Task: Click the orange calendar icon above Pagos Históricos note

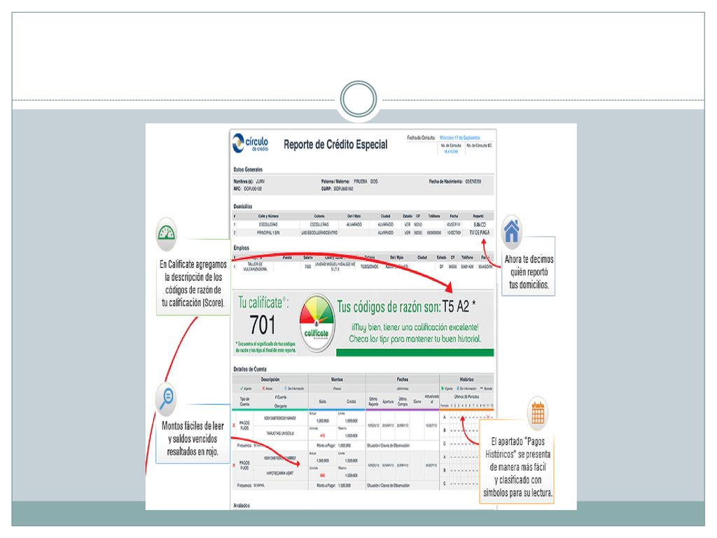Action: (x=538, y=413)
